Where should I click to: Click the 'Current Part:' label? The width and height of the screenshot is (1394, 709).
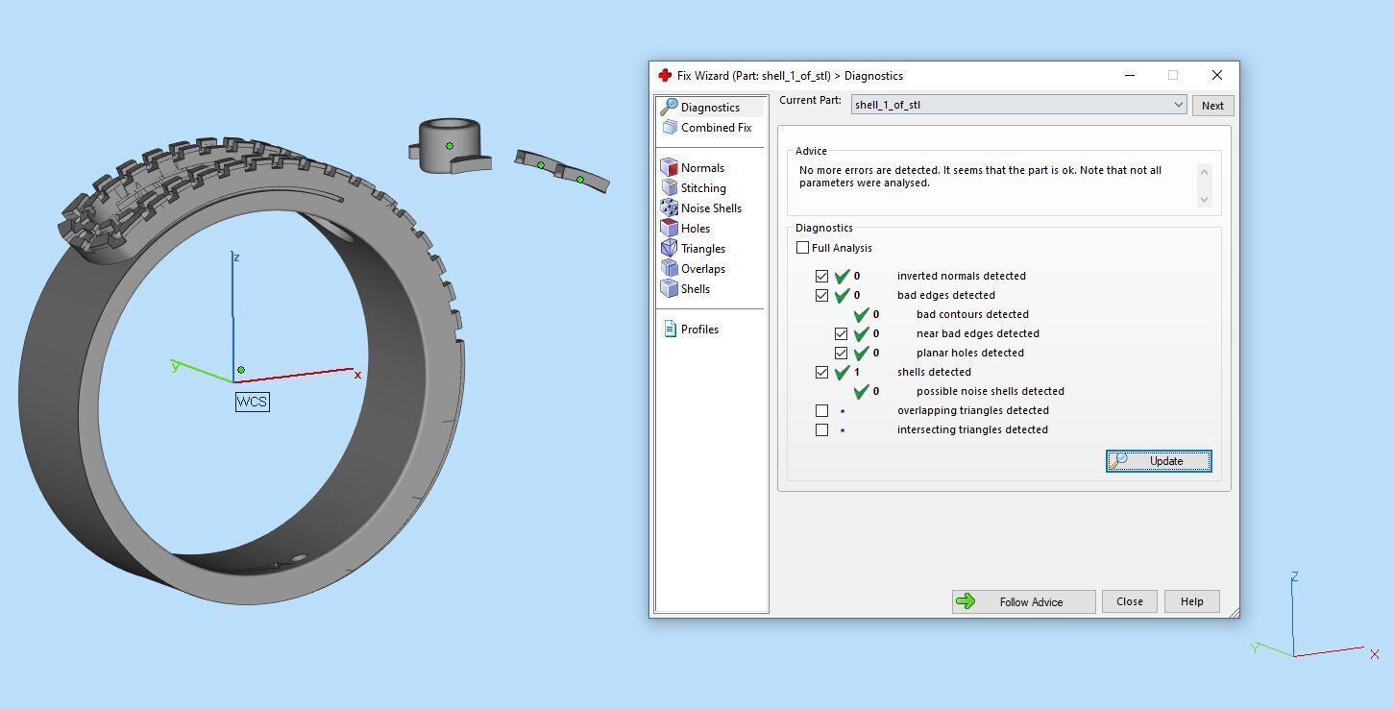810,100
